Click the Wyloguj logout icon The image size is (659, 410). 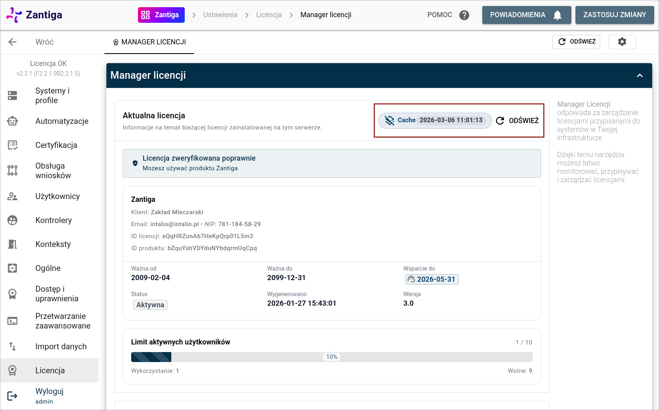12,396
